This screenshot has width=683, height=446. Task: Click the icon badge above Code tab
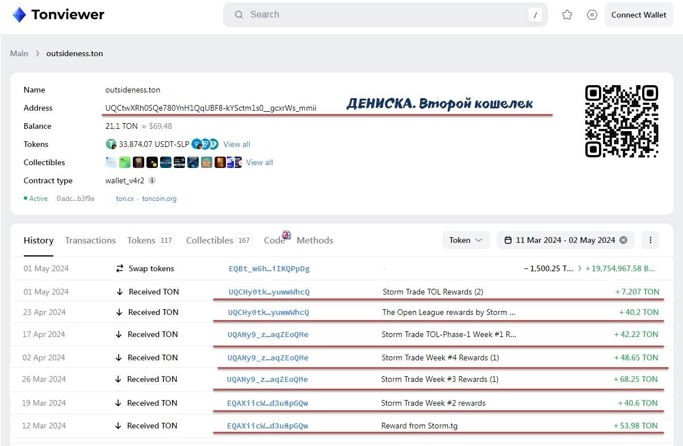[286, 235]
